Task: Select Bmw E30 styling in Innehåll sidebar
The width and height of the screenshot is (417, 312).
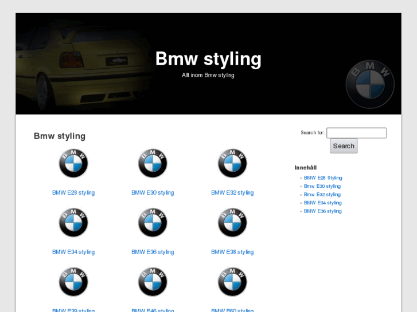Action: coord(322,186)
